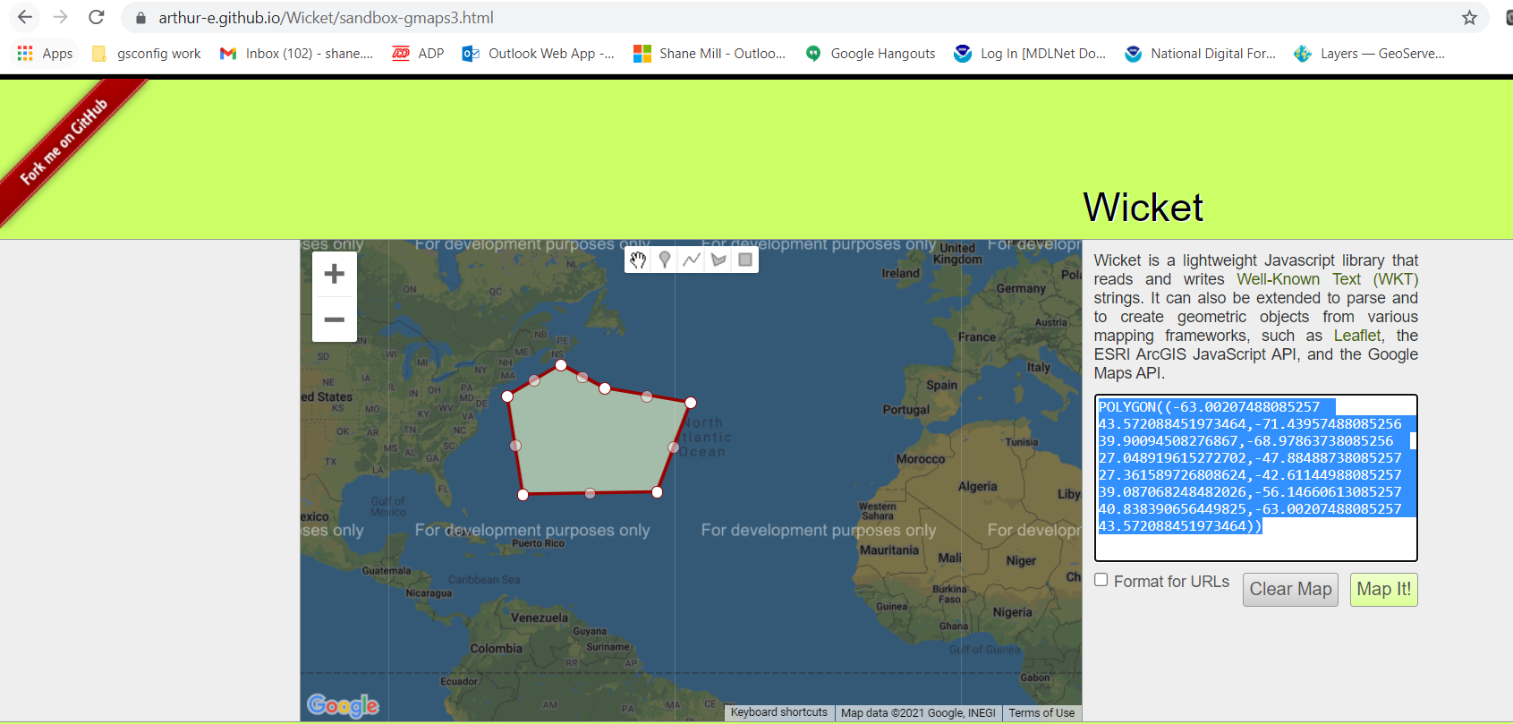Follow the Leaflet link
The height and width of the screenshot is (724, 1513).
click(1357, 336)
